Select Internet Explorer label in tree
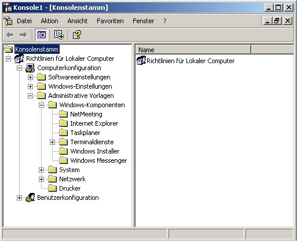297x241 pixels. point(94,123)
